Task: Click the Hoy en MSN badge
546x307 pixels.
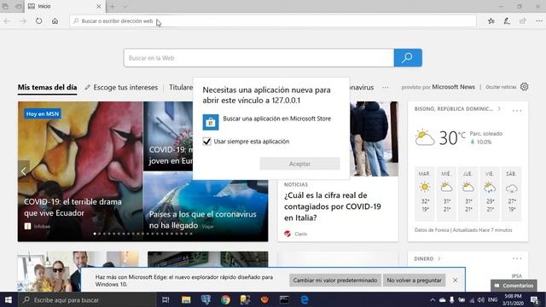Action: (x=43, y=113)
